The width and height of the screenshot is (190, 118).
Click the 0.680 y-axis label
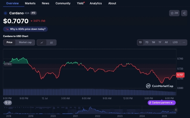click(180, 88)
